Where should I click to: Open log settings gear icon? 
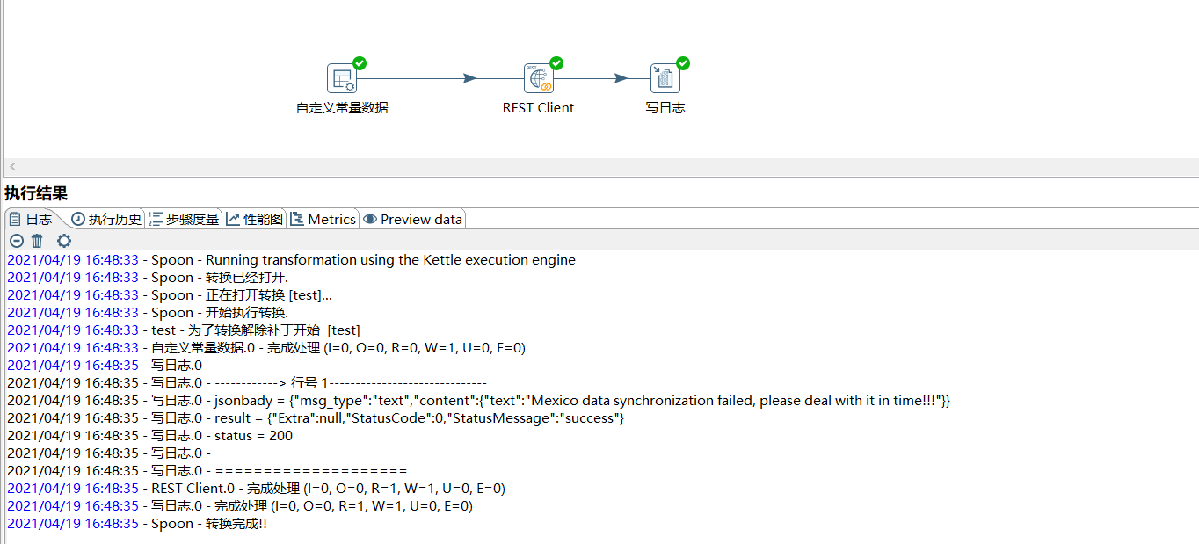click(x=64, y=241)
